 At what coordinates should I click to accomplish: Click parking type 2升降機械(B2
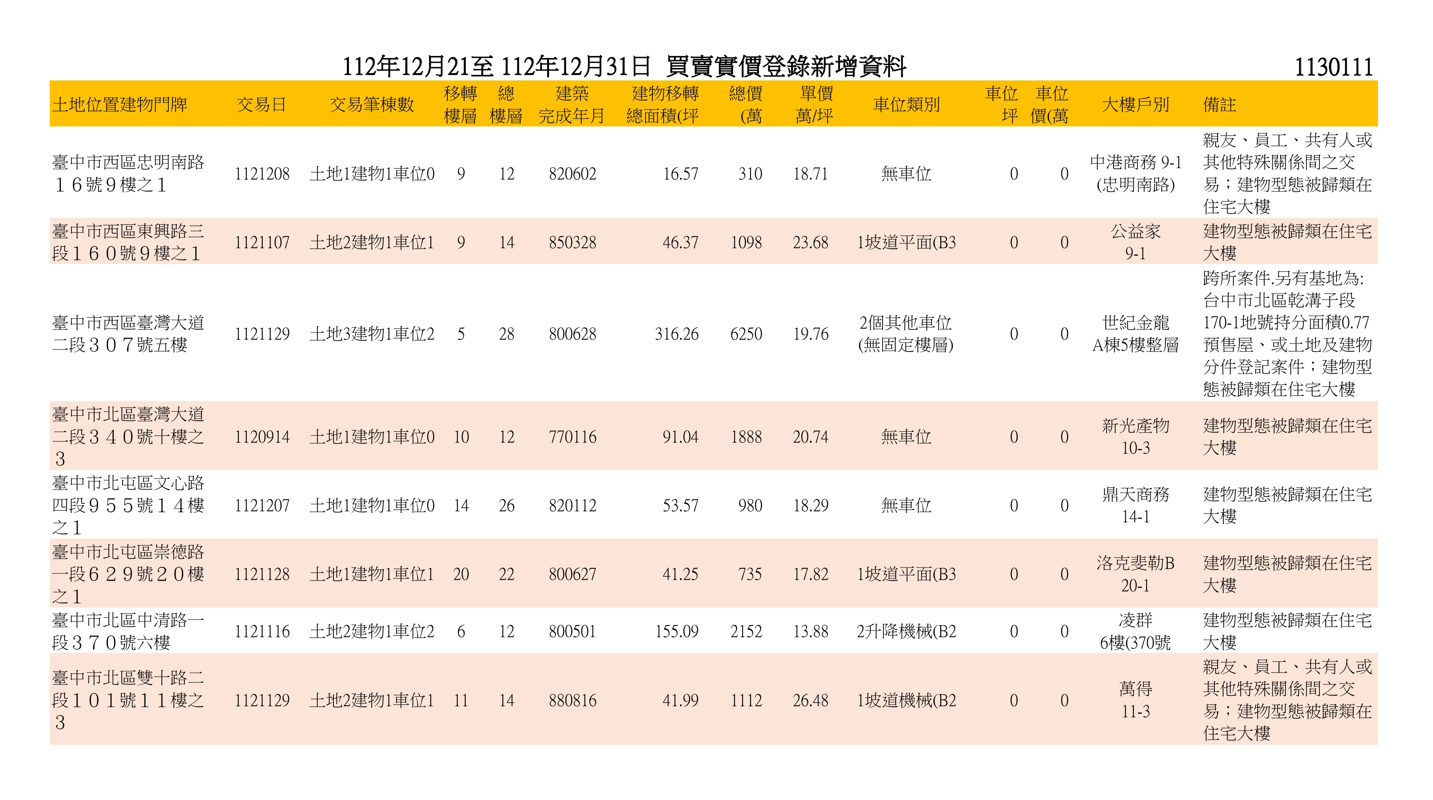point(906,631)
